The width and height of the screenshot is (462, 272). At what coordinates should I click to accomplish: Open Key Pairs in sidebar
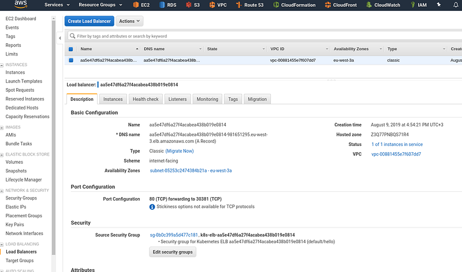pos(15,225)
